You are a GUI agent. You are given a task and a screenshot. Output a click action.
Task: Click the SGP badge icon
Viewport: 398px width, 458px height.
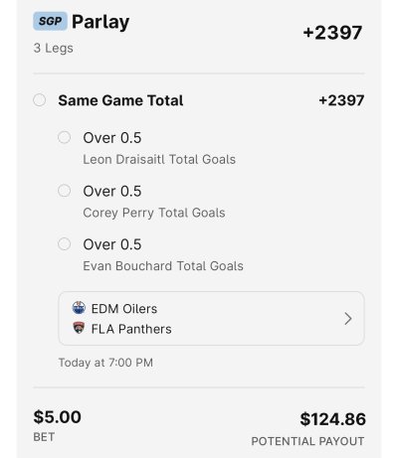point(50,21)
